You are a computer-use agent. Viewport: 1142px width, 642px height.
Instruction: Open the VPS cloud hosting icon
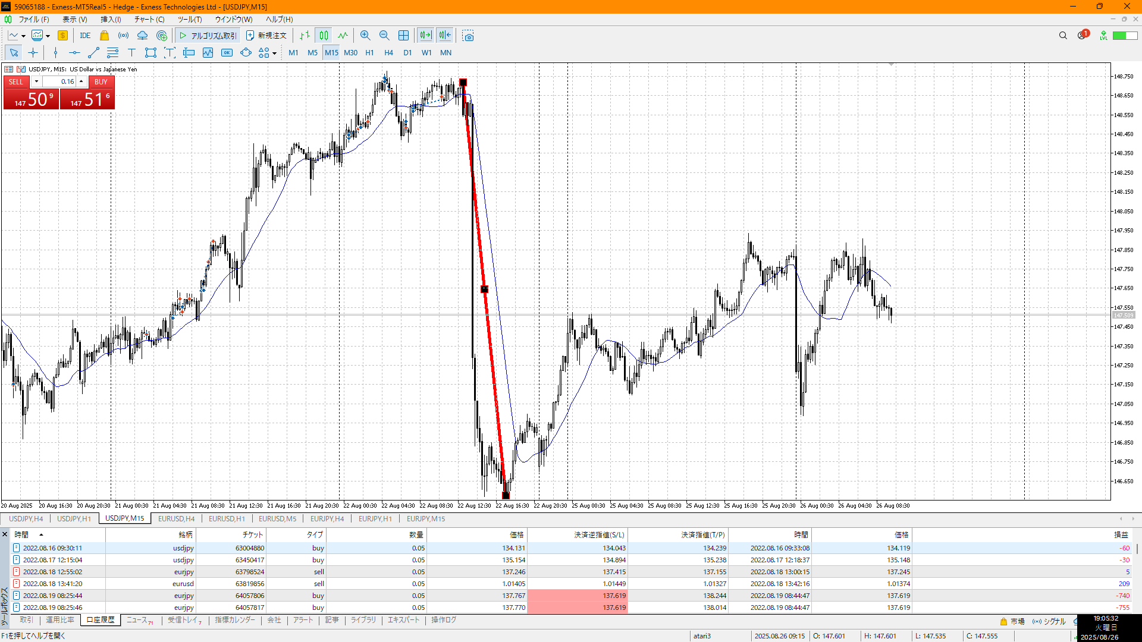[143, 36]
